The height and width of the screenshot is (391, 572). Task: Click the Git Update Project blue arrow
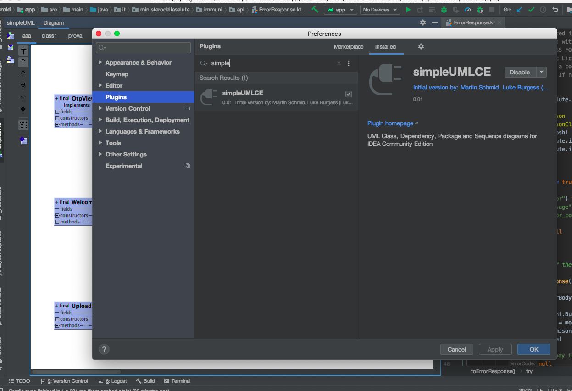tap(519, 10)
